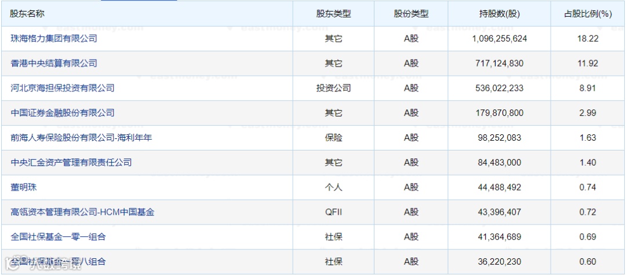626x275 pixels.
Task: Select A股 in 河北京海担保 row
Action: [x=411, y=88]
